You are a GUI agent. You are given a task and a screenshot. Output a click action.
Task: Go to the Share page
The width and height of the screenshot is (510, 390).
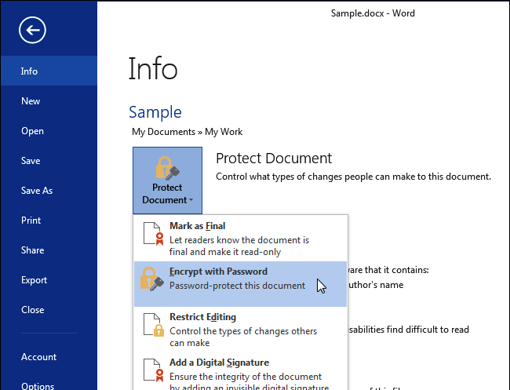(49, 250)
